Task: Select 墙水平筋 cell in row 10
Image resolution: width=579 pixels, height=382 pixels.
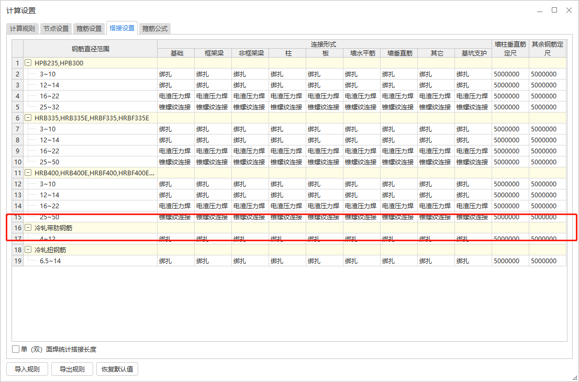Action: pyautogui.click(x=362, y=162)
